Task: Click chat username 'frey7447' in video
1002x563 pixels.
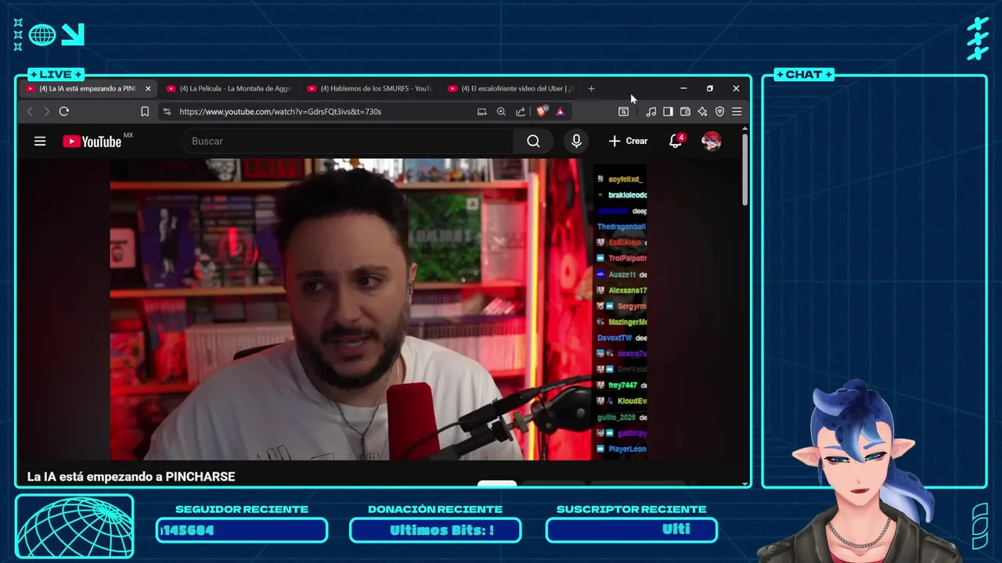Action: tap(623, 386)
